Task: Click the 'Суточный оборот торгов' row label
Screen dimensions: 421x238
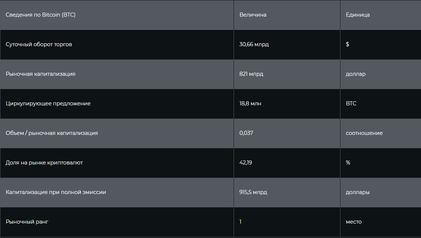Action: [x=39, y=44]
